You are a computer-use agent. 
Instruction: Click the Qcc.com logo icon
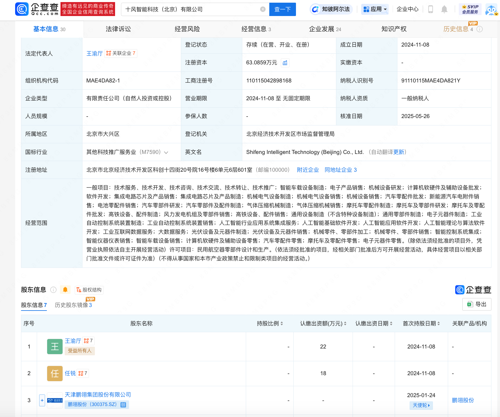click(22, 9)
